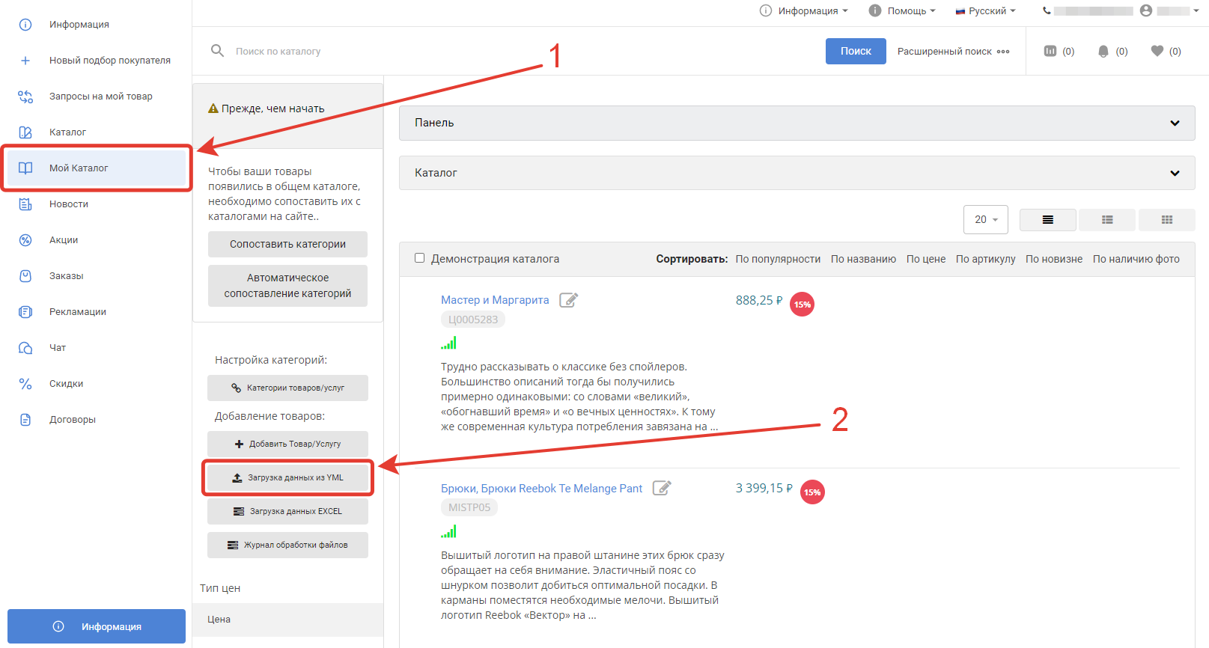Open notifications bell icon in header
Screen dimensions: 1209x648
click(1103, 51)
